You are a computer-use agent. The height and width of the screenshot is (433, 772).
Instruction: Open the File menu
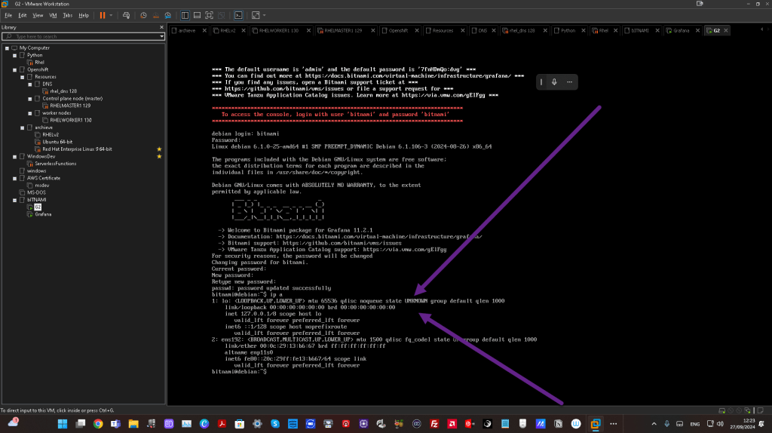(8, 15)
